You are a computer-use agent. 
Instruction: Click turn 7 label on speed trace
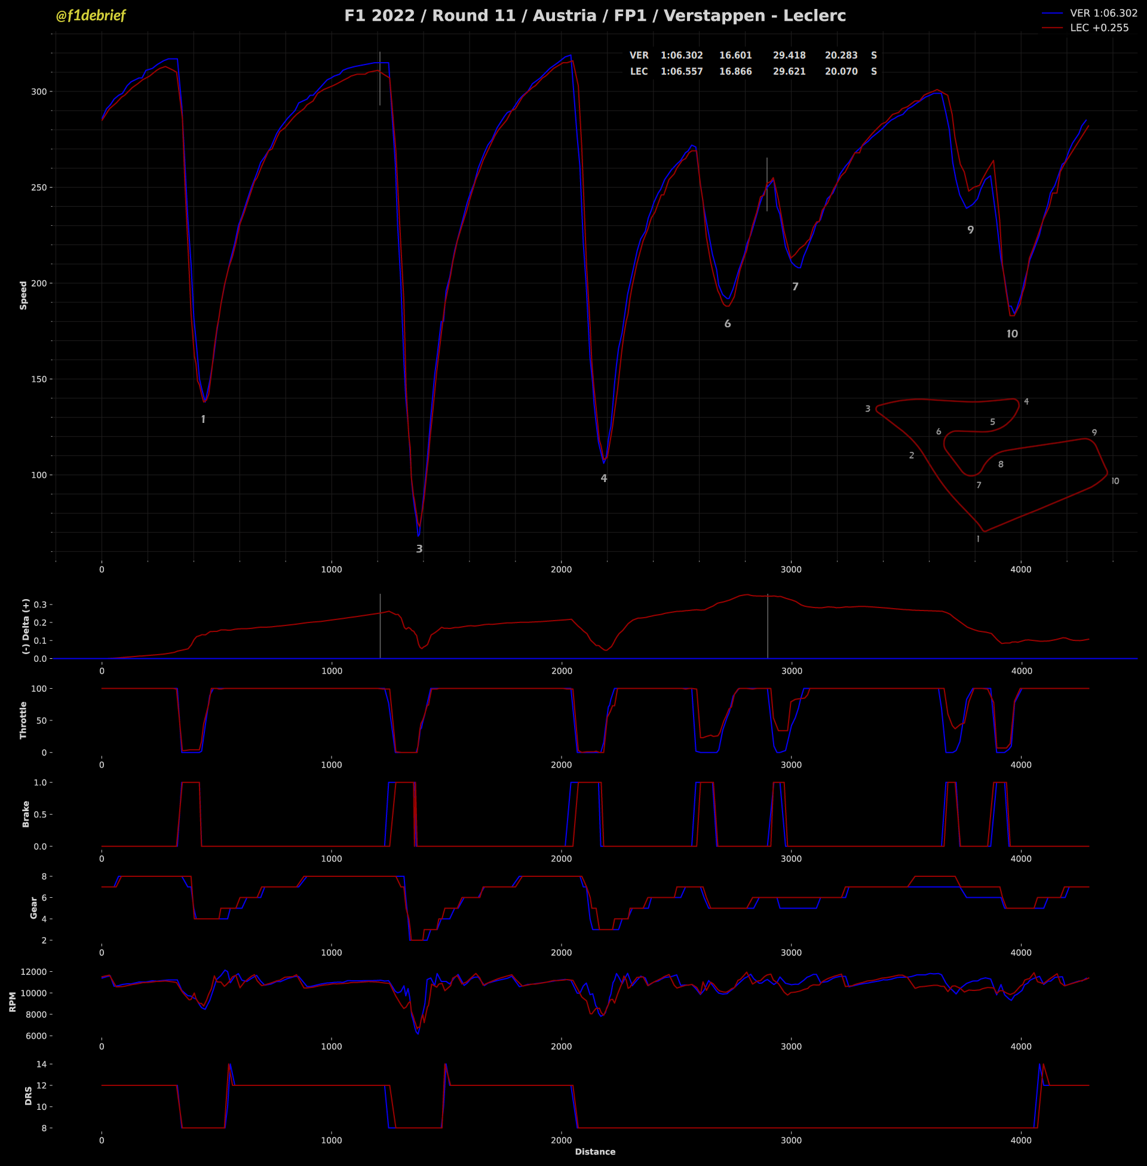(x=795, y=287)
